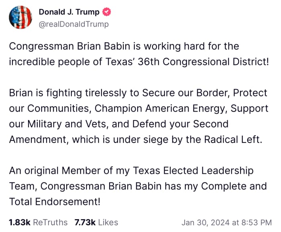Click the words "Champion American Energy"
Viewport: 281px width, 232px height.
pos(160,108)
